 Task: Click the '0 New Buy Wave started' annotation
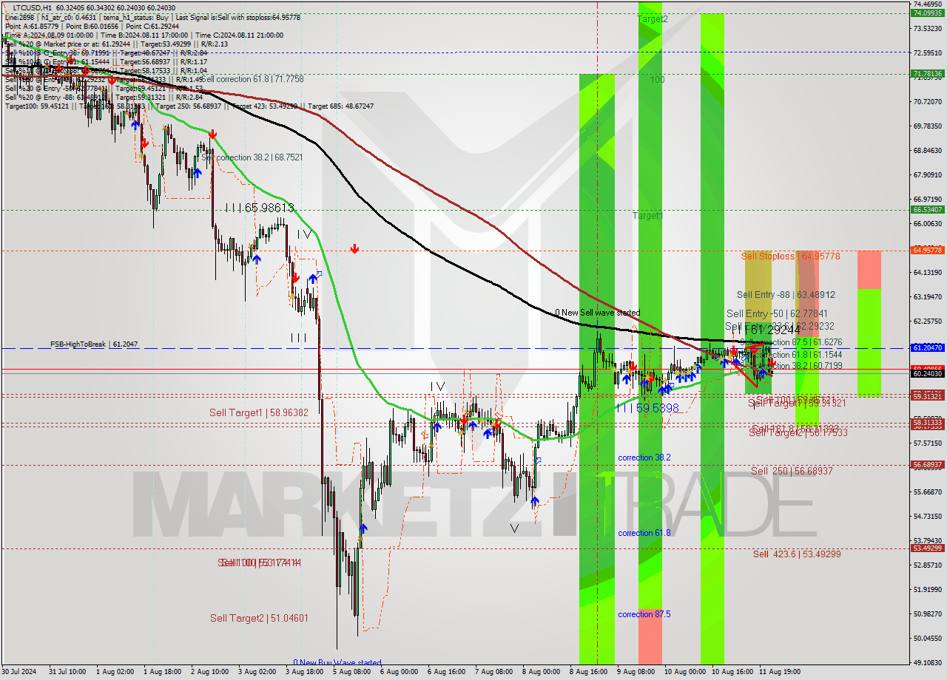click(337, 663)
